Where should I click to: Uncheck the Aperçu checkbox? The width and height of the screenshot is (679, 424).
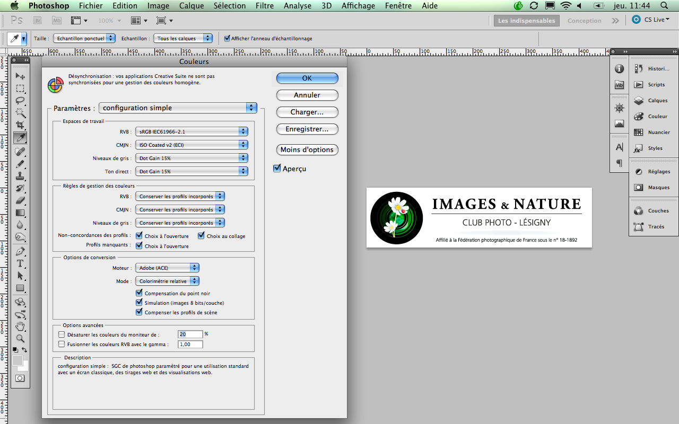277,169
